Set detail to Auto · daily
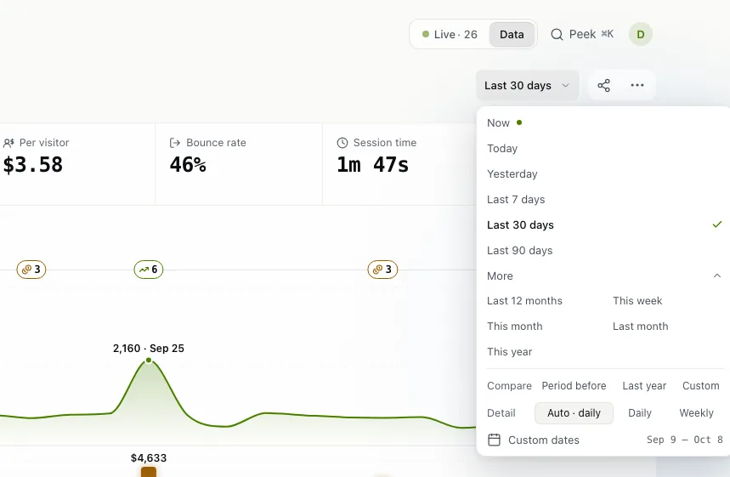 tap(574, 413)
